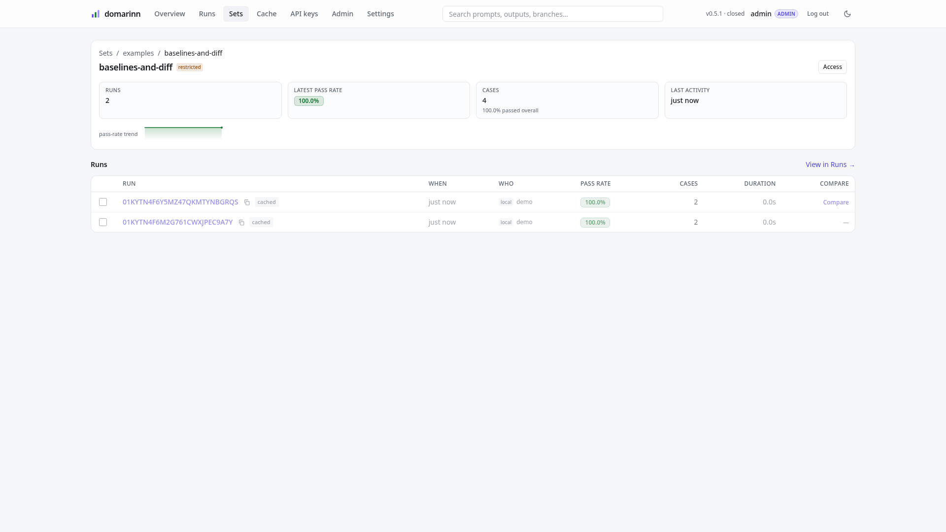Click the admin username
The width and height of the screenshot is (946, 532).
(761, 14)
